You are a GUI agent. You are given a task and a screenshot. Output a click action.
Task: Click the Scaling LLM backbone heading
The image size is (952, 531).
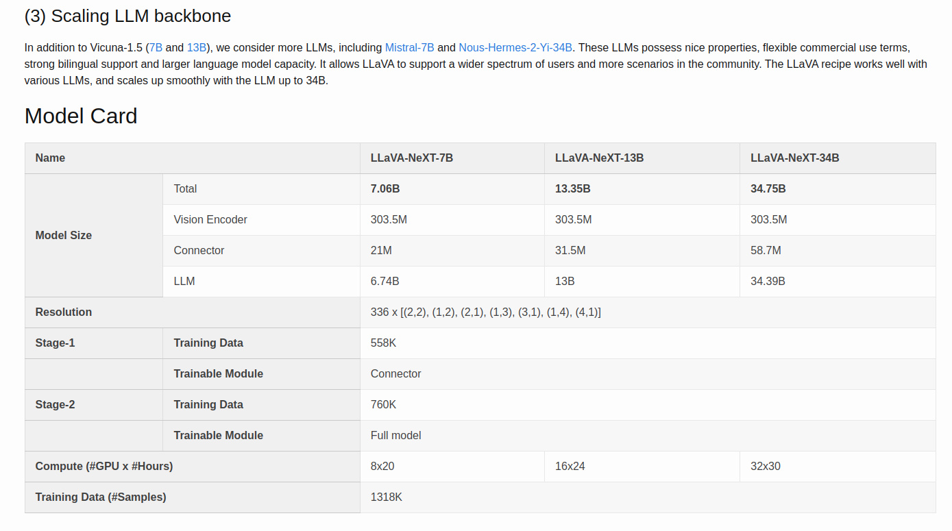[127, 16]
